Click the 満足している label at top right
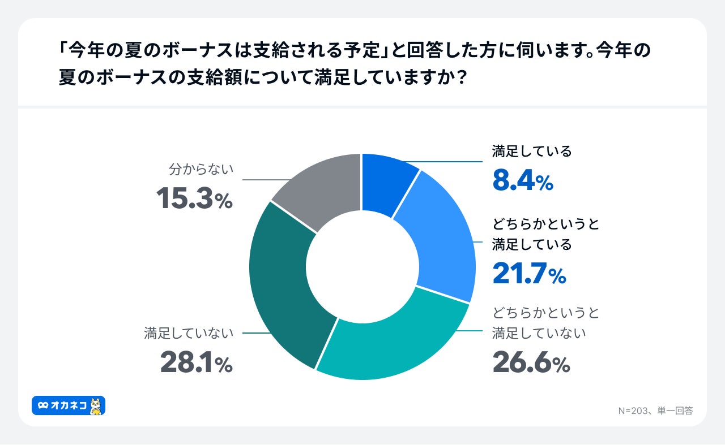Viewport: 725px width, 445px height. coord(532,151)
